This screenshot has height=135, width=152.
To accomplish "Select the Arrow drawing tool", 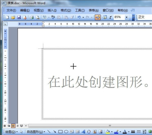I will [54, 131].
